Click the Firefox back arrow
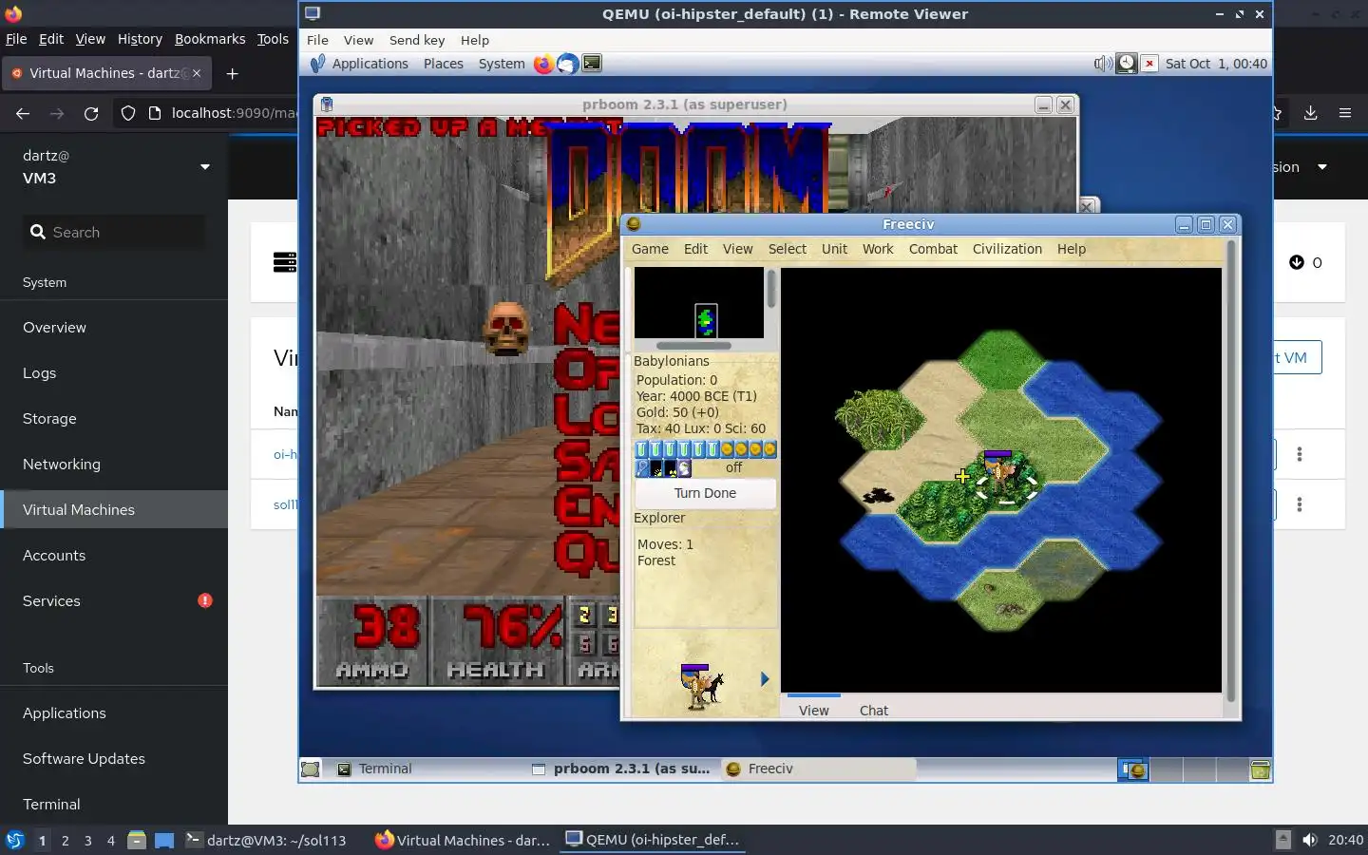Image resolution: width=1368 pixels, height=855 pixels. pyautogui.click(x=23, y=113)
